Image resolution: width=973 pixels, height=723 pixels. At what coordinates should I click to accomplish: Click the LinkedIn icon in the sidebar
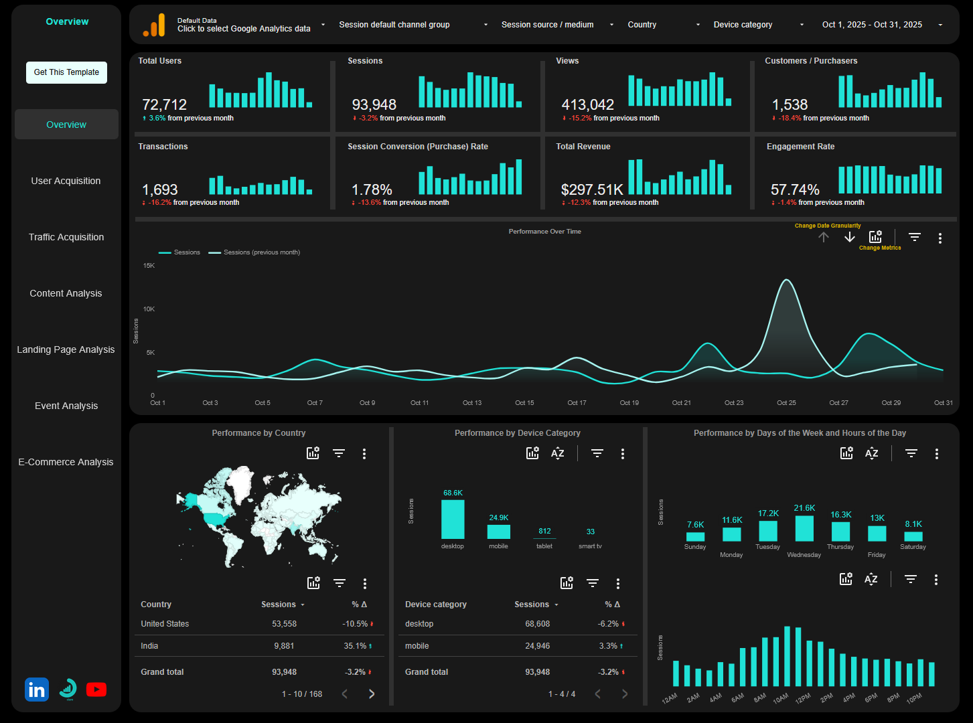coord(37,689)
